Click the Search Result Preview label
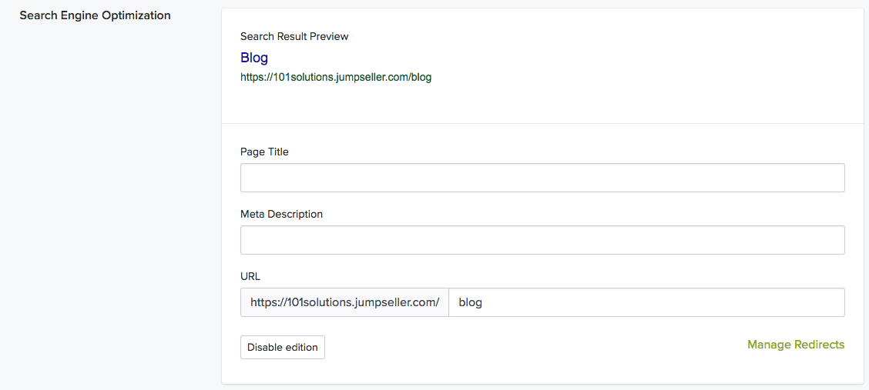Image resolution: width=869 pixels, height=390 pixels. pyautogui.click(x=294, y=36)
